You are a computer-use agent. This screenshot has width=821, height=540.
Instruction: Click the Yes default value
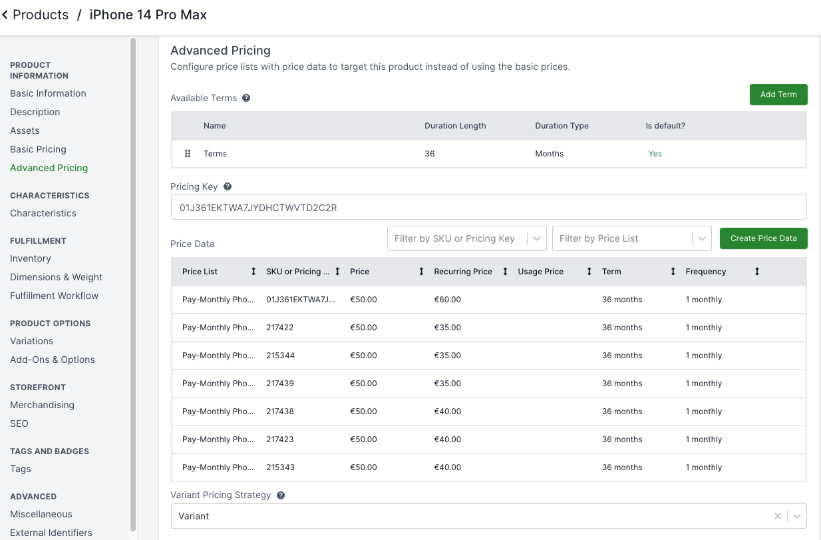[655, 154]
